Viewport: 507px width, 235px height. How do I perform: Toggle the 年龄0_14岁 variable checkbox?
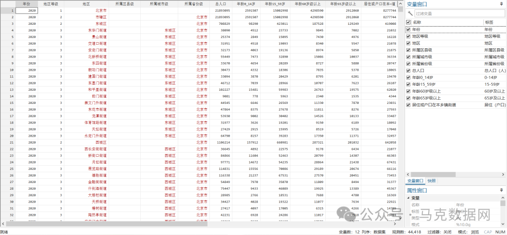point(408,77)
